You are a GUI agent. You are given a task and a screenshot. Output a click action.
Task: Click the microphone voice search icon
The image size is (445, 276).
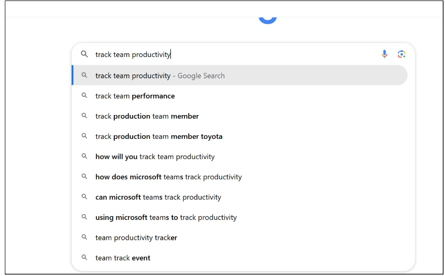tap(384, 54)
